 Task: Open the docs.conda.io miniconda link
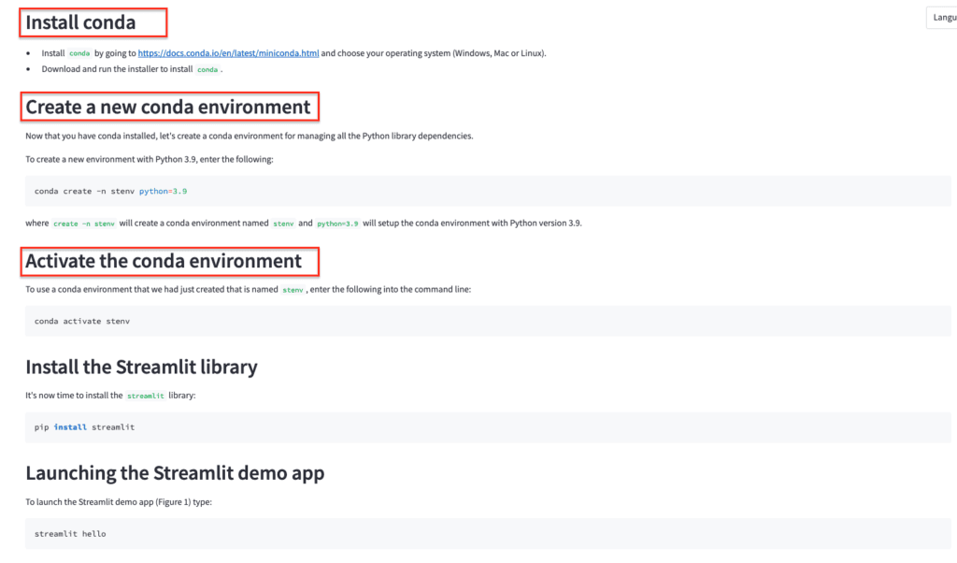coord(228,53)
